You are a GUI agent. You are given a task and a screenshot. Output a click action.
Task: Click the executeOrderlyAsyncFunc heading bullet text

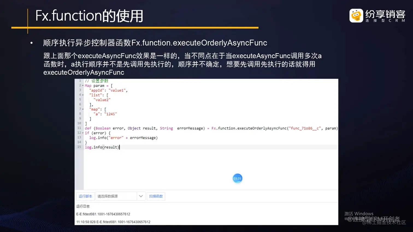pyautogui.click(x=155, y=43)
